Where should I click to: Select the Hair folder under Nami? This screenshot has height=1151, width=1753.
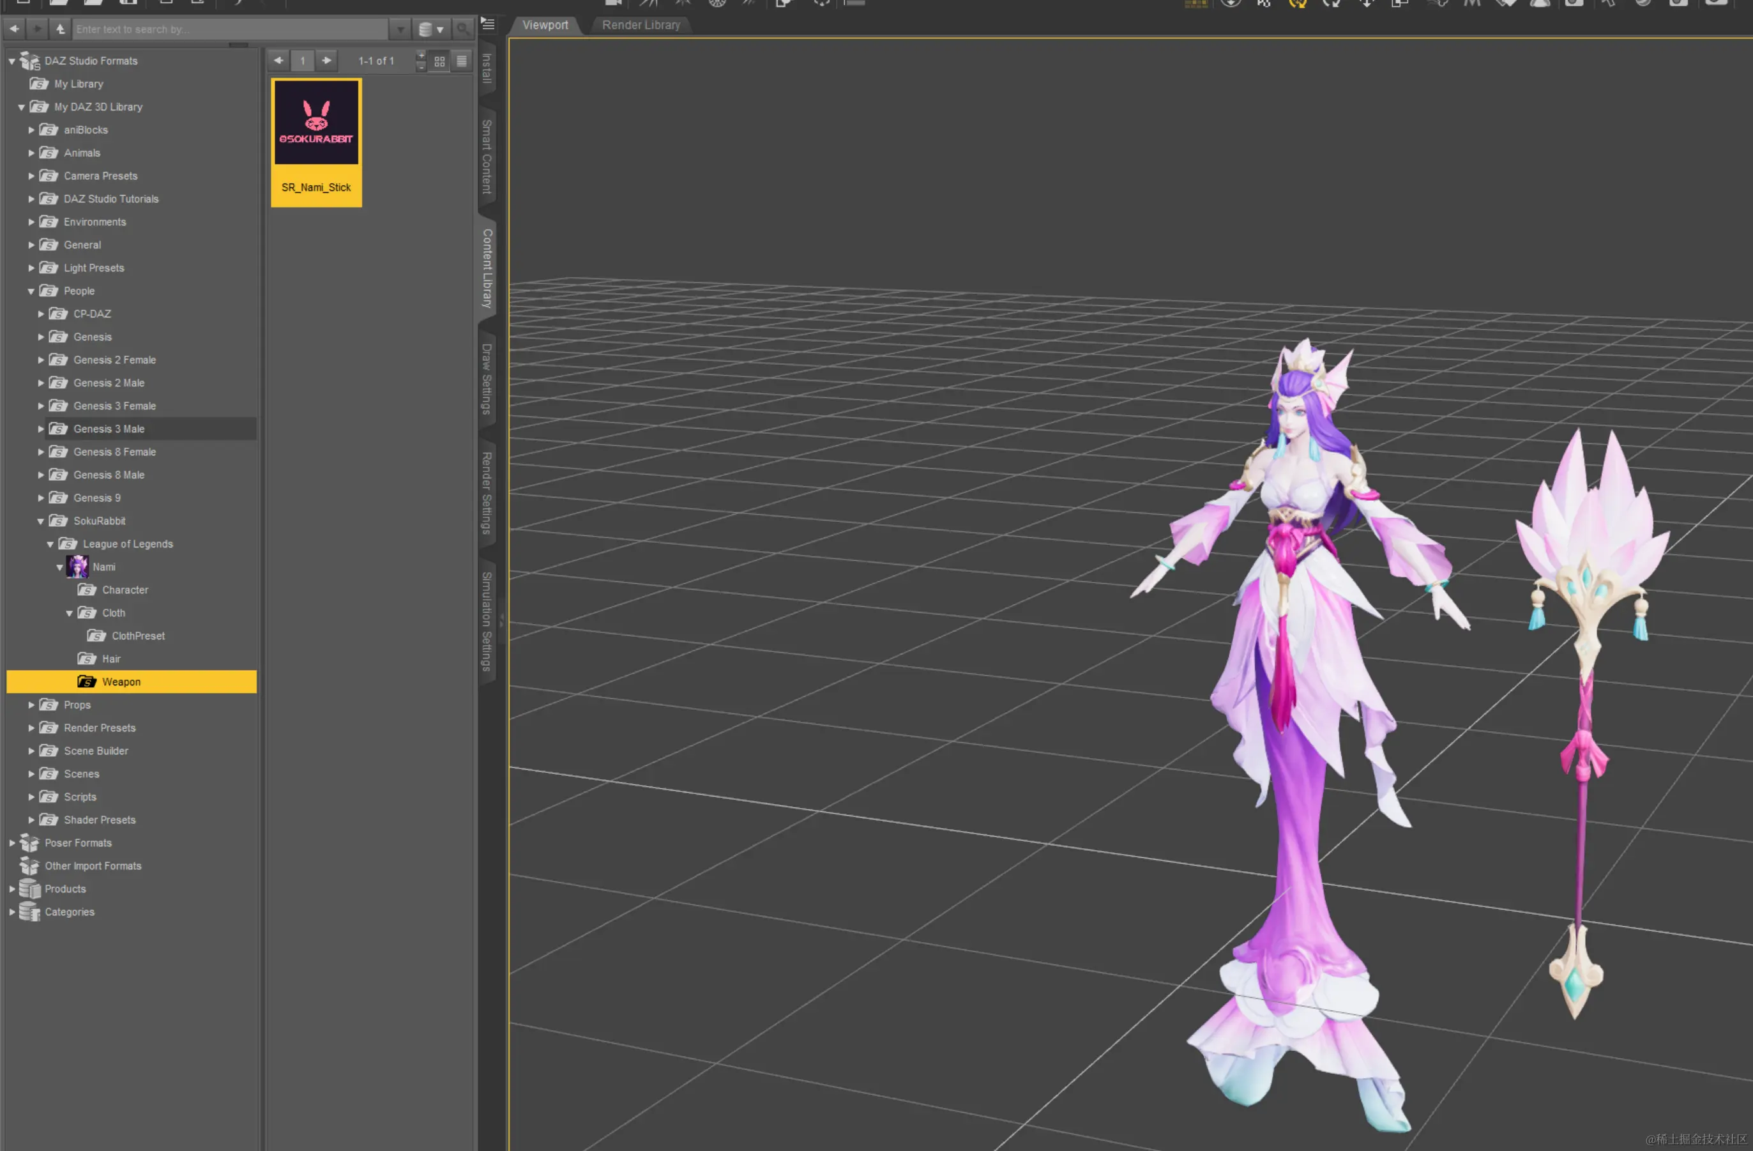[111, 659]
